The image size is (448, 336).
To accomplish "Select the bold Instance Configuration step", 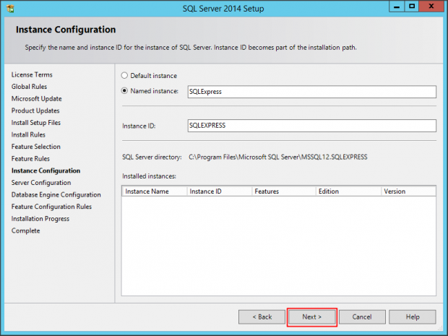I will [46, 171].
